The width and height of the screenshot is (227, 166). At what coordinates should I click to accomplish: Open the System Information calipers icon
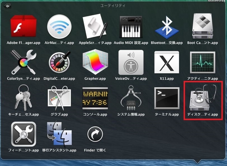point(131,98)
